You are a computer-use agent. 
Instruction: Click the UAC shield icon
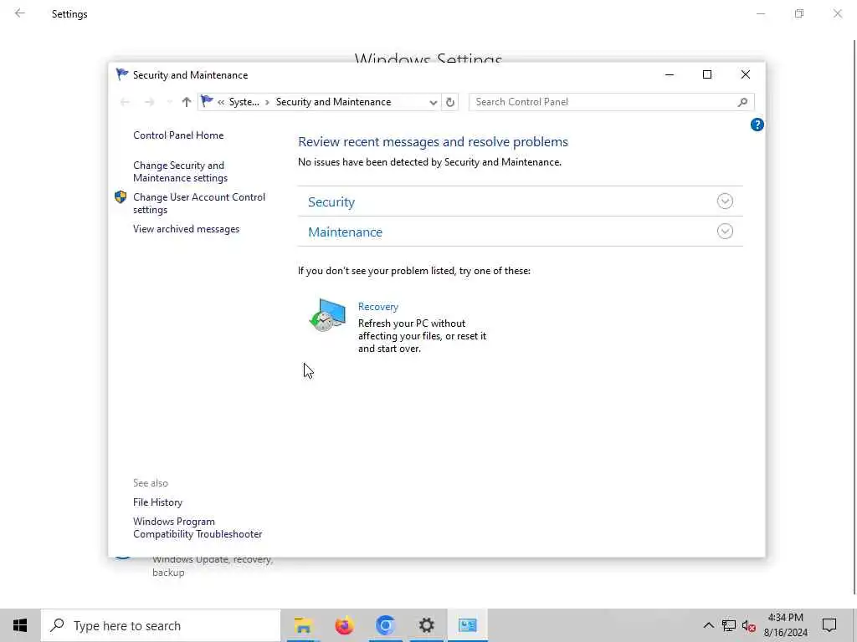[x=121, y=197]
